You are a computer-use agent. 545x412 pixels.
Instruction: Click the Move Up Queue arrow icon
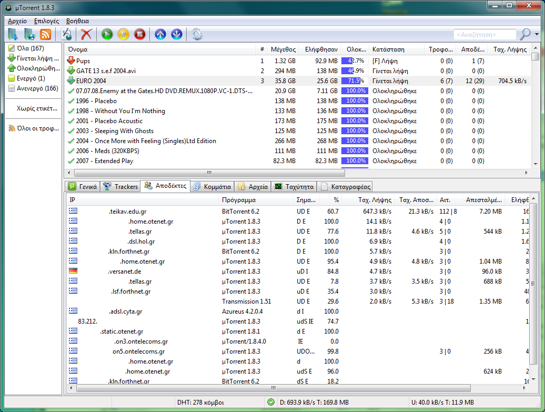pos(160,34)
